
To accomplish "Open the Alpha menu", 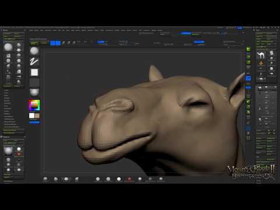I will pos(31,30).
